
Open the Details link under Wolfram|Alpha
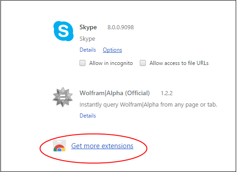pos(88,116)
